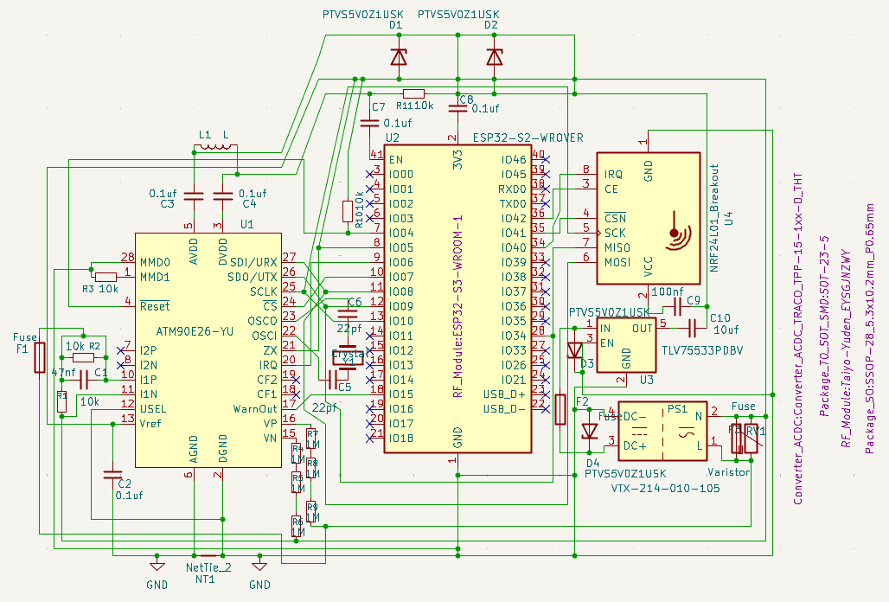This screenshot has width=889, height=602.
Task: Click the D4 diode symbol
Action: 590,432
